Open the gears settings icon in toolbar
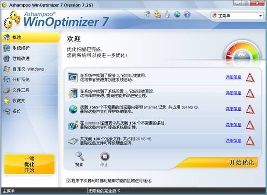 (x=157, y=14)
